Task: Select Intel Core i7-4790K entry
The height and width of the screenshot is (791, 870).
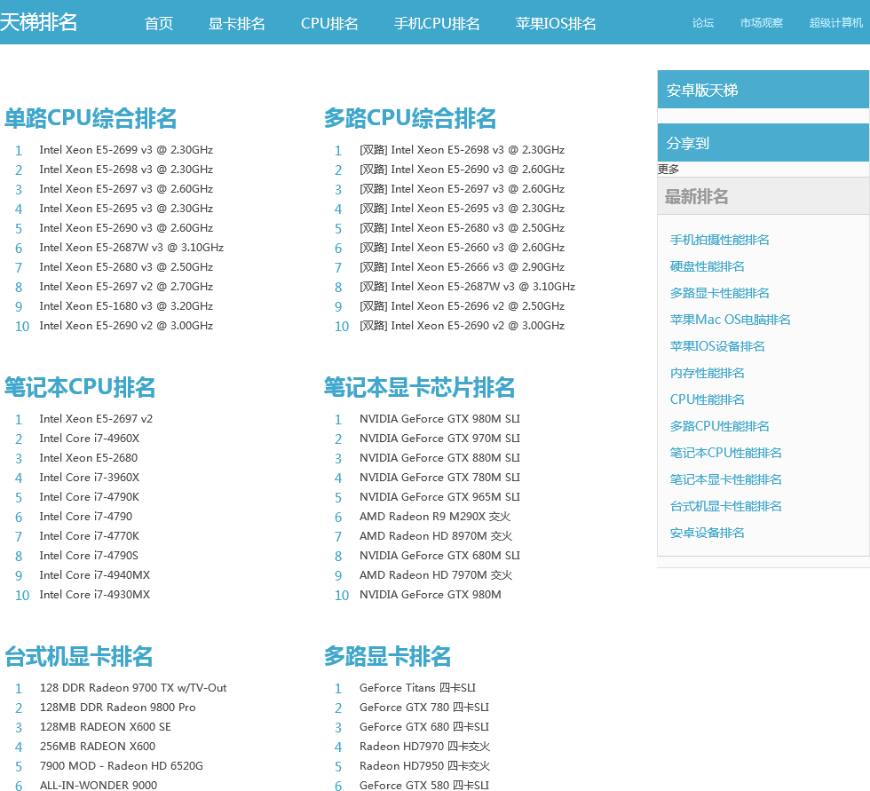Action: point(90,497)
